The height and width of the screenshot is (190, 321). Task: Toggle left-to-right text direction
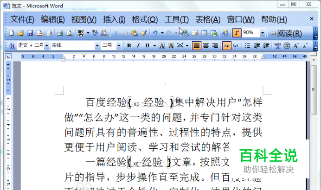(x=227, y=45)
